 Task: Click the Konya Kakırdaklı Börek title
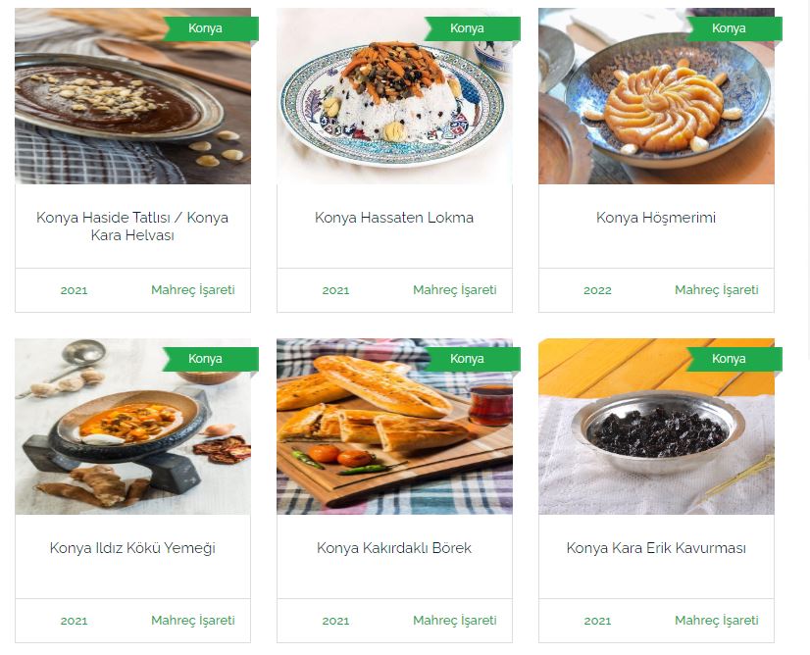pos(394,548)
